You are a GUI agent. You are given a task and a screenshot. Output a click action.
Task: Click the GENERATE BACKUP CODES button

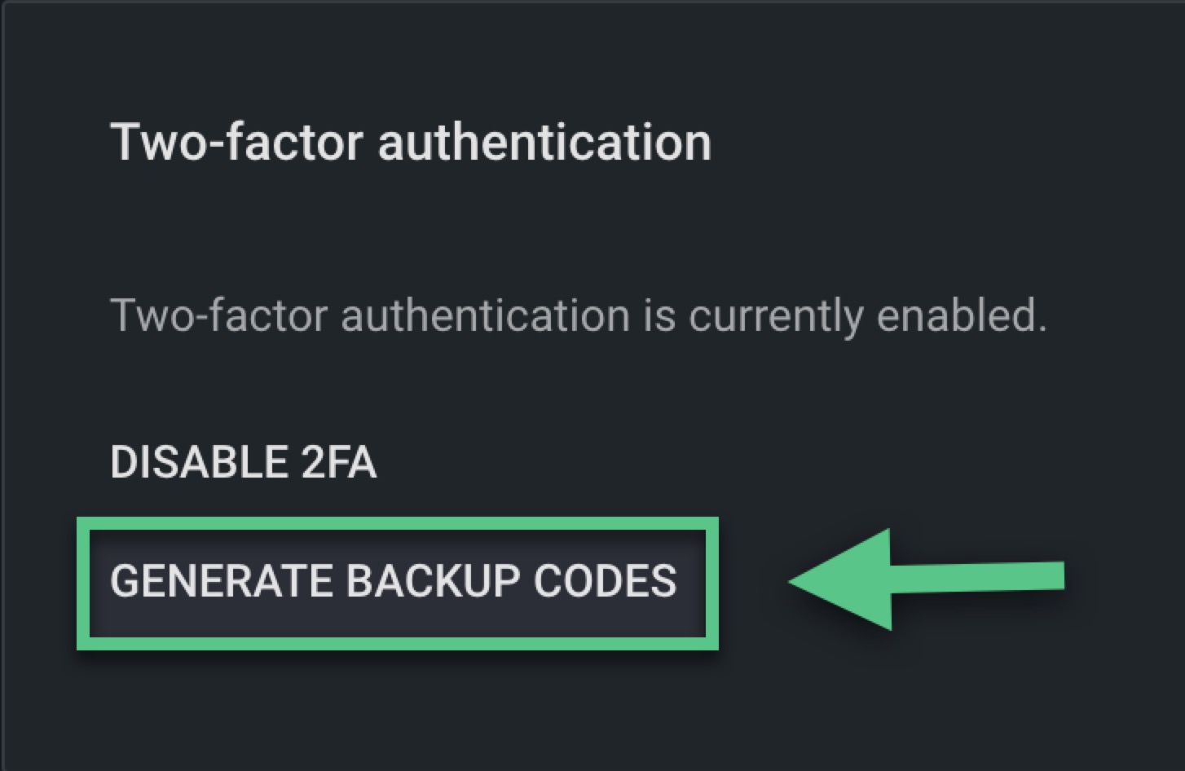coord(394,582)
